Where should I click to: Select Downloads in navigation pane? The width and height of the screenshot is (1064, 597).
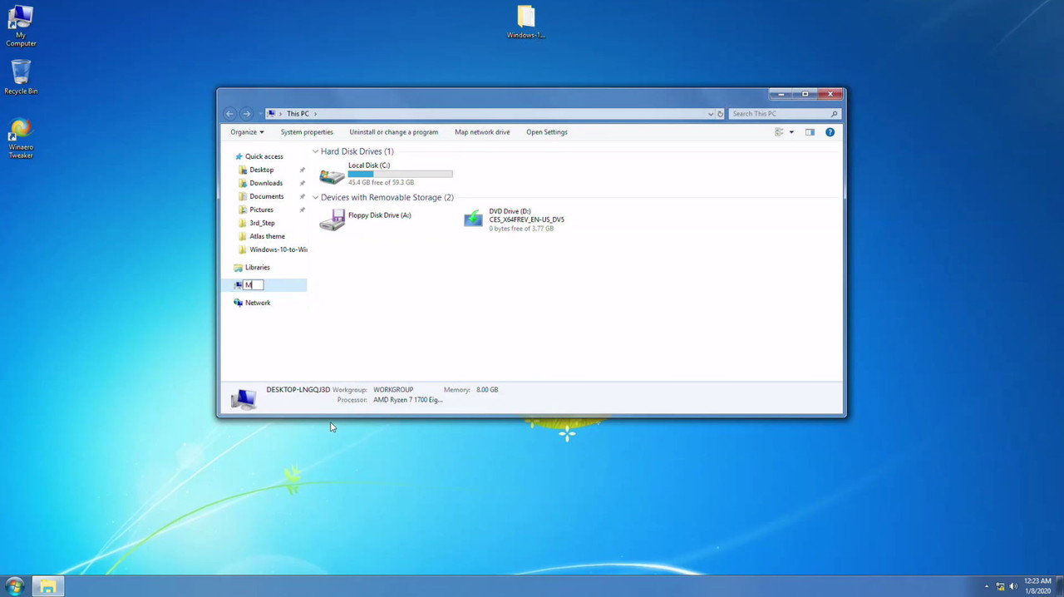(266, 183)
